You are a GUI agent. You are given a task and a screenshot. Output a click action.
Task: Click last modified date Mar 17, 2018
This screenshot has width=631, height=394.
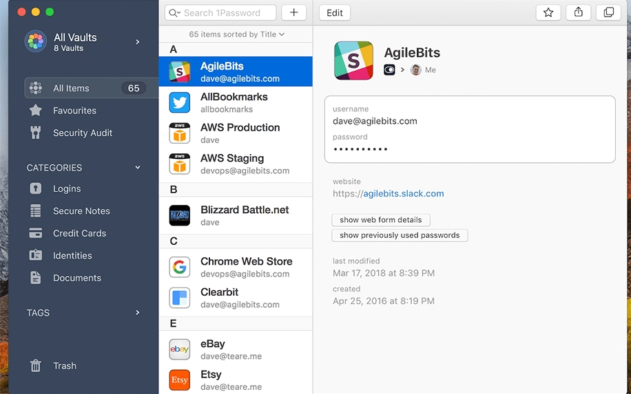point(384,273)
